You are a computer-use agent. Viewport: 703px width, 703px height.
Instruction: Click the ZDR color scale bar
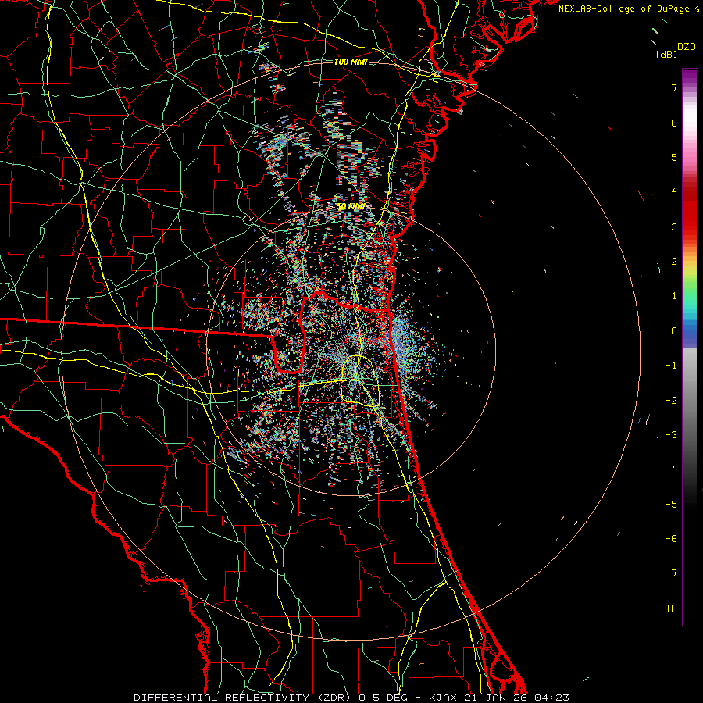click(690, 347)
